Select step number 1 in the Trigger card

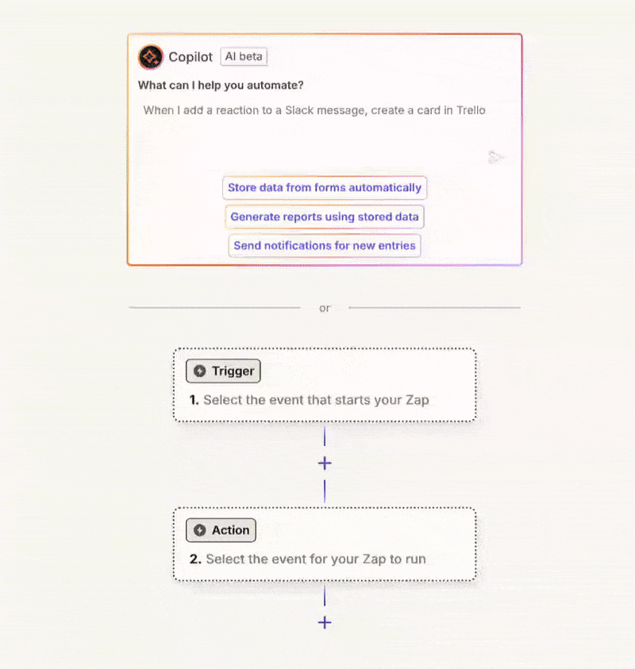[194, 400]
